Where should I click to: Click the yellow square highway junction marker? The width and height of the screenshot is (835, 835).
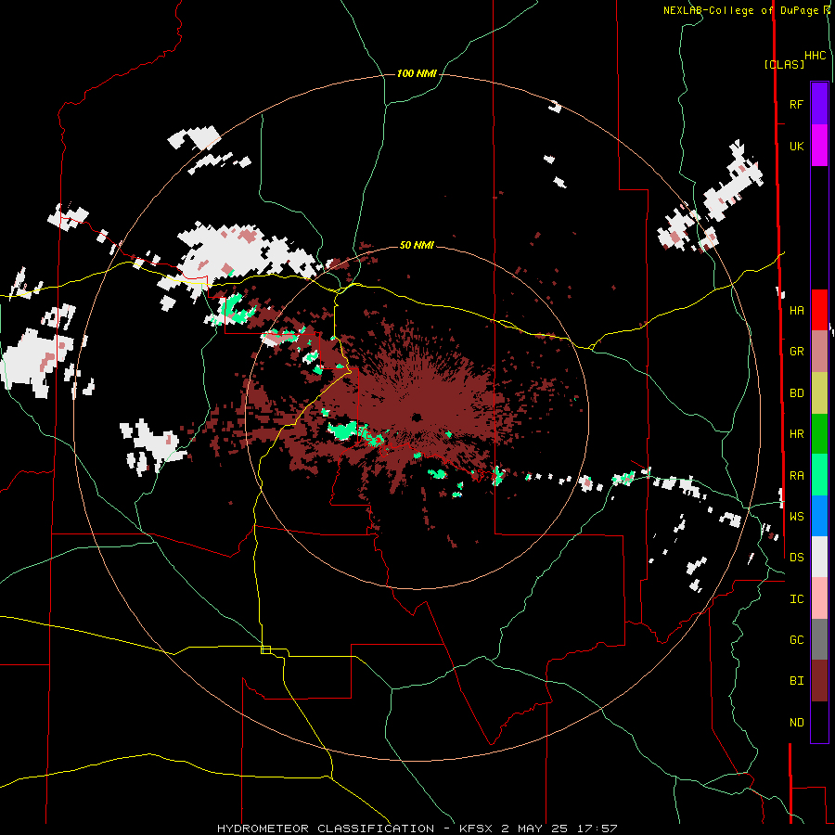coord(265,649)
